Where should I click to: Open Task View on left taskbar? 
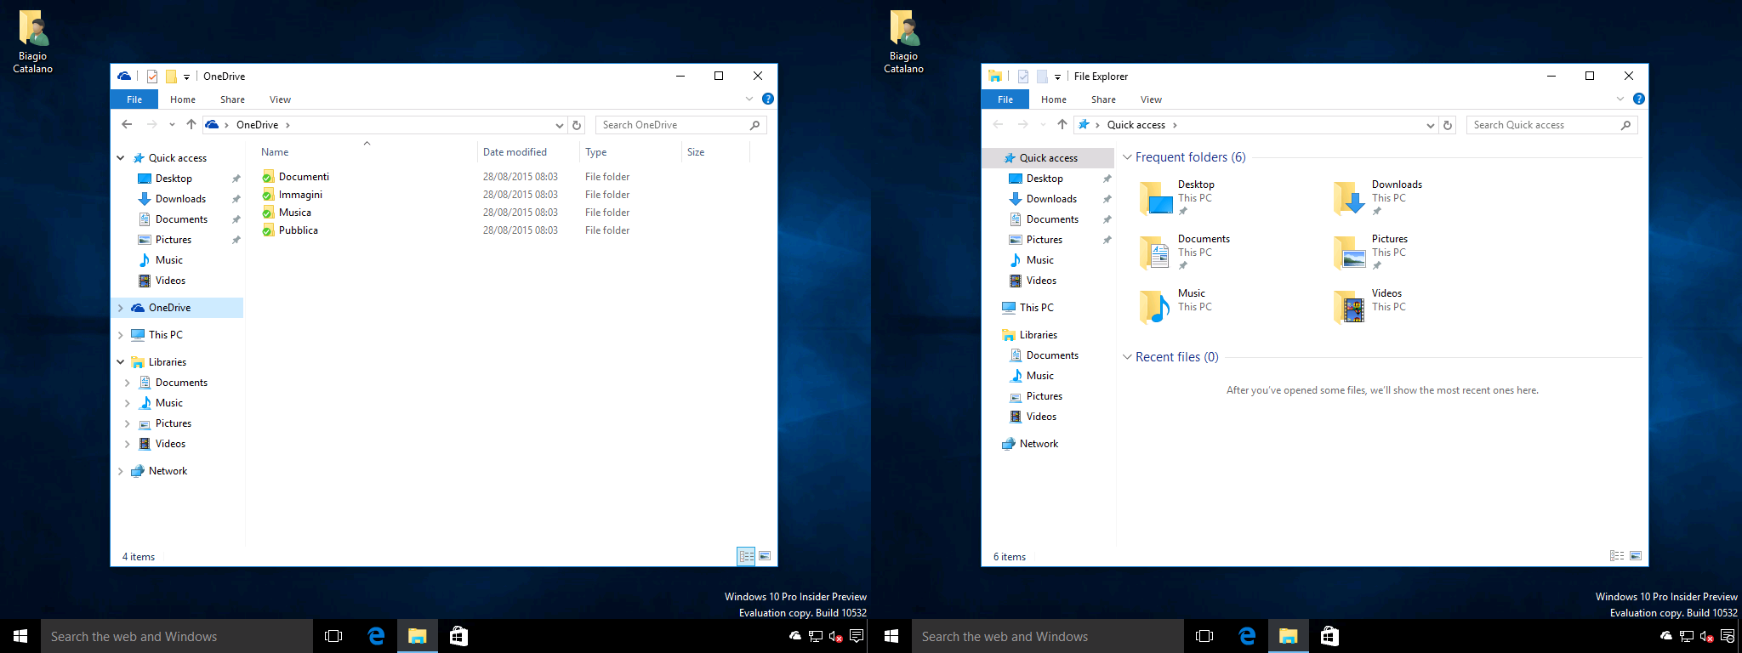[x=333, y=636]
